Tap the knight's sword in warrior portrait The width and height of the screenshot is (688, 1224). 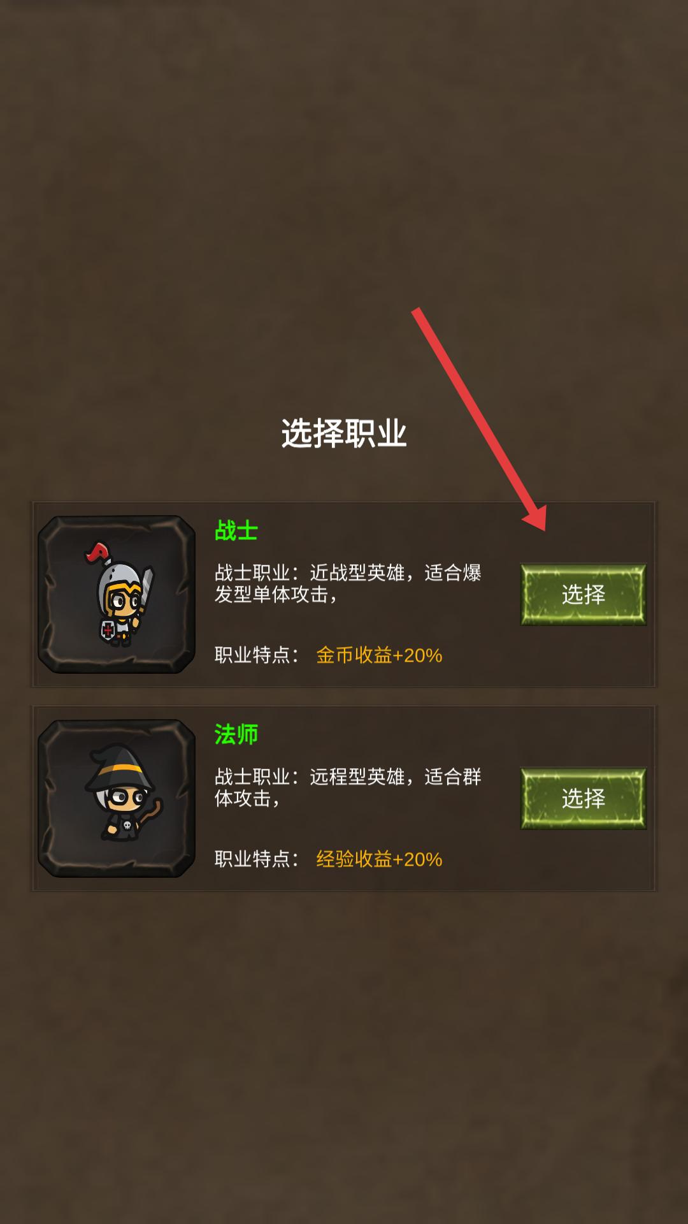click(x=146, y=590)
